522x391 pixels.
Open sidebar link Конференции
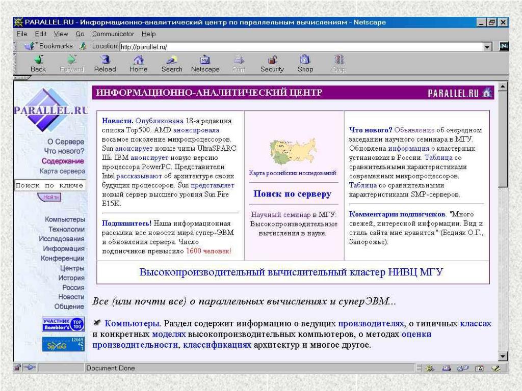[63, 258]
